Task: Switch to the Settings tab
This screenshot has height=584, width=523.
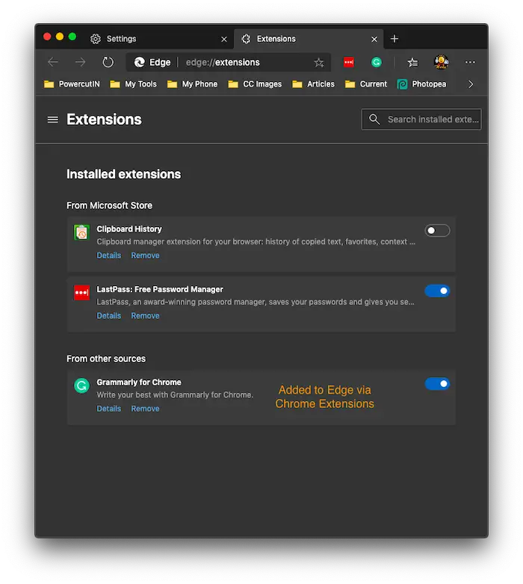Action: point(159,39)
